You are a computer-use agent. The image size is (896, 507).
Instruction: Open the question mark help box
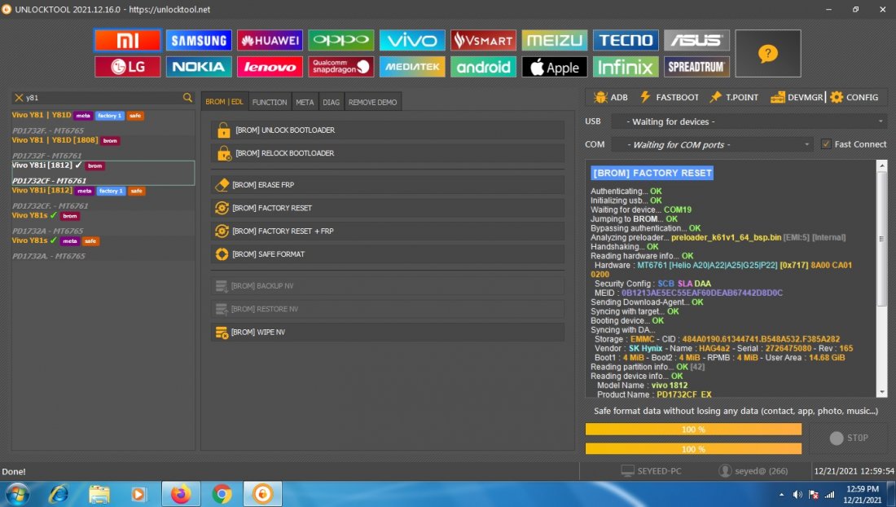coord(768,54)
